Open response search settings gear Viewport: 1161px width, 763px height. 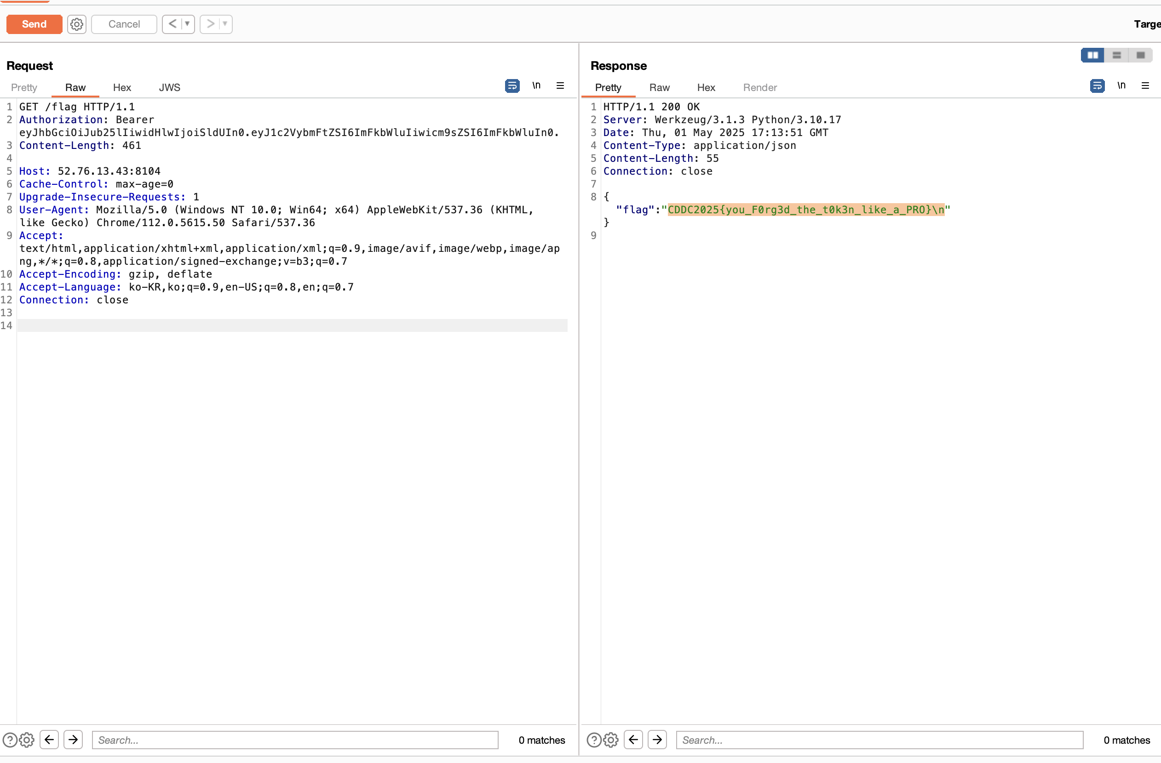click(611, 740)
